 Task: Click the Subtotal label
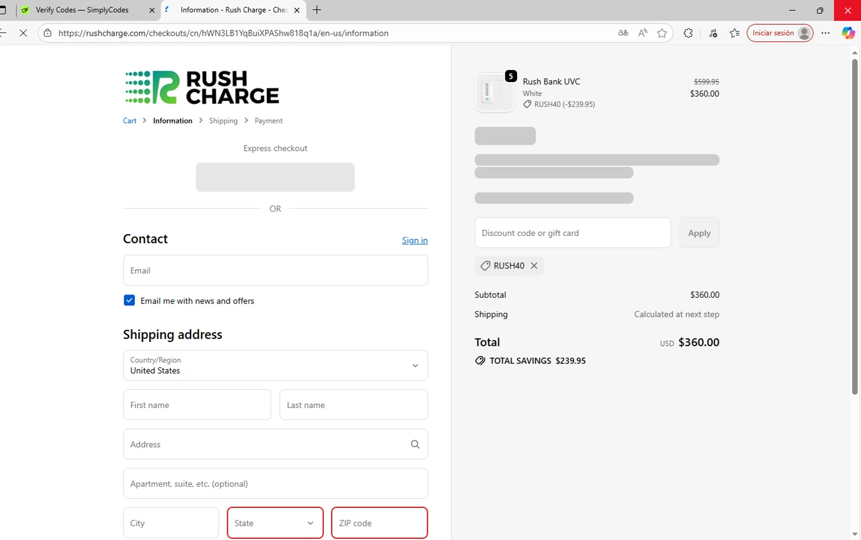click(490, 295)
